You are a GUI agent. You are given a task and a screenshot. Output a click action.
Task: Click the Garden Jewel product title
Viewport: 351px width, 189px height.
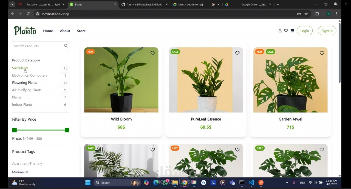[x=290, y=119]
